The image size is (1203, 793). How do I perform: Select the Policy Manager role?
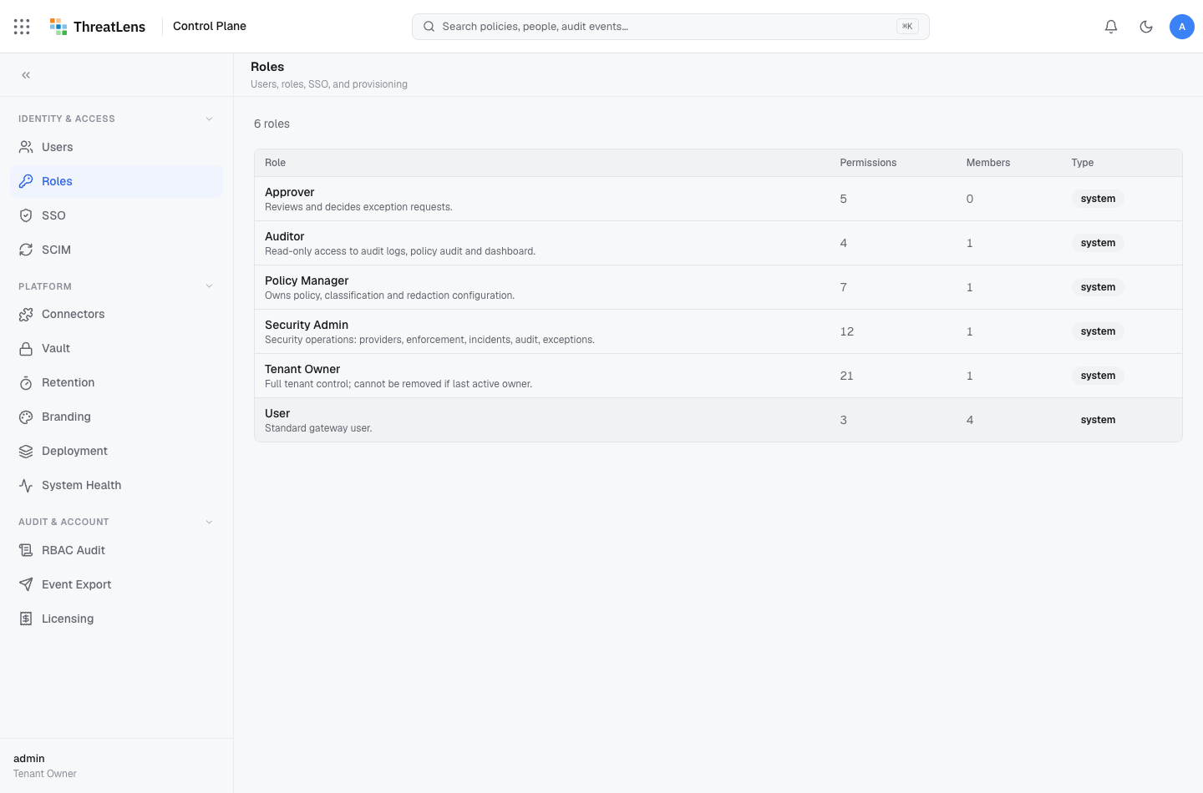[x=718, y=287]
